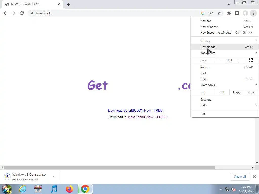This screenshot has height=194, width=259.
Task: Click the muted volume tray icon
Action: point(233,189)
